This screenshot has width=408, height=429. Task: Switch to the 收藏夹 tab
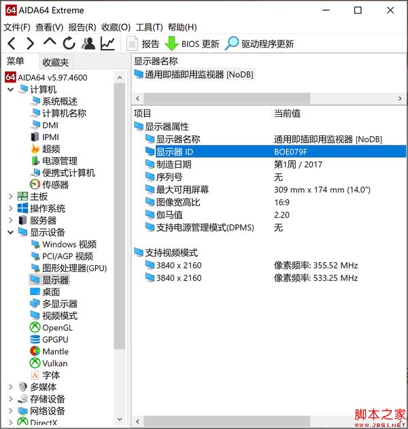[x=56, y=63]
